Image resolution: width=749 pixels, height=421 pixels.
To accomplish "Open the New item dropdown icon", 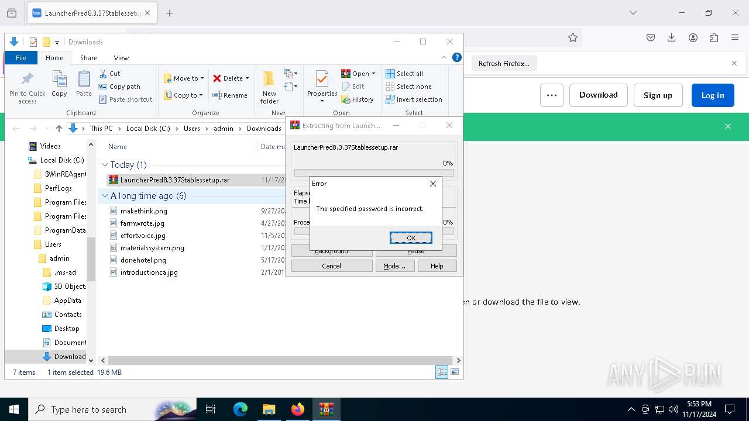I will click(x=291, y=74).
